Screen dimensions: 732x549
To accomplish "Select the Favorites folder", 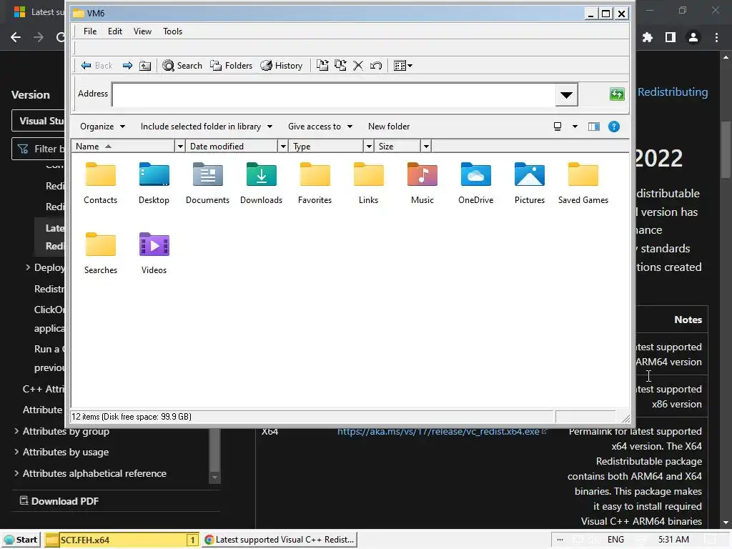I will coord(315,184).
